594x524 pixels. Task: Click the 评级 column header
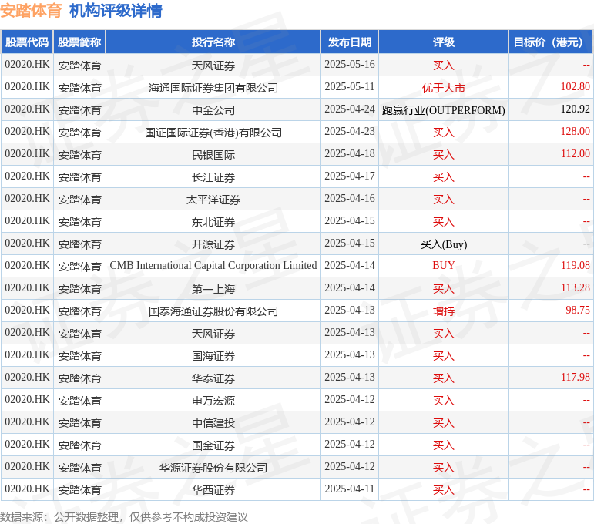pyautogui.click(x=444, y=42)
